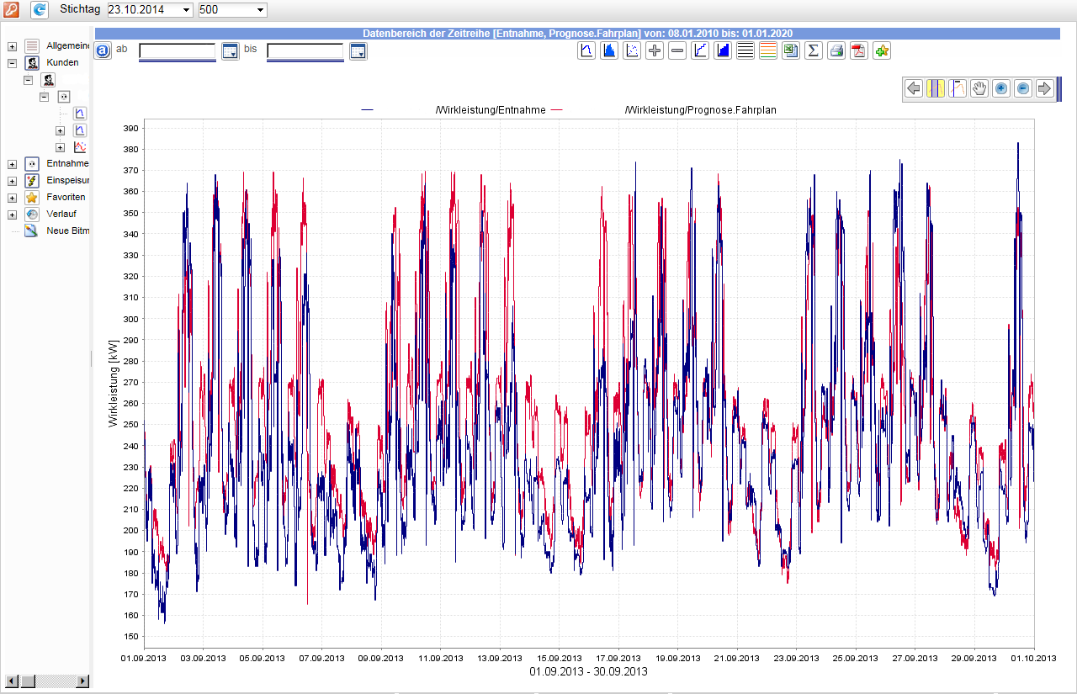
Task: Open the Stichtag date dropdown
Action: pos(186,10)
